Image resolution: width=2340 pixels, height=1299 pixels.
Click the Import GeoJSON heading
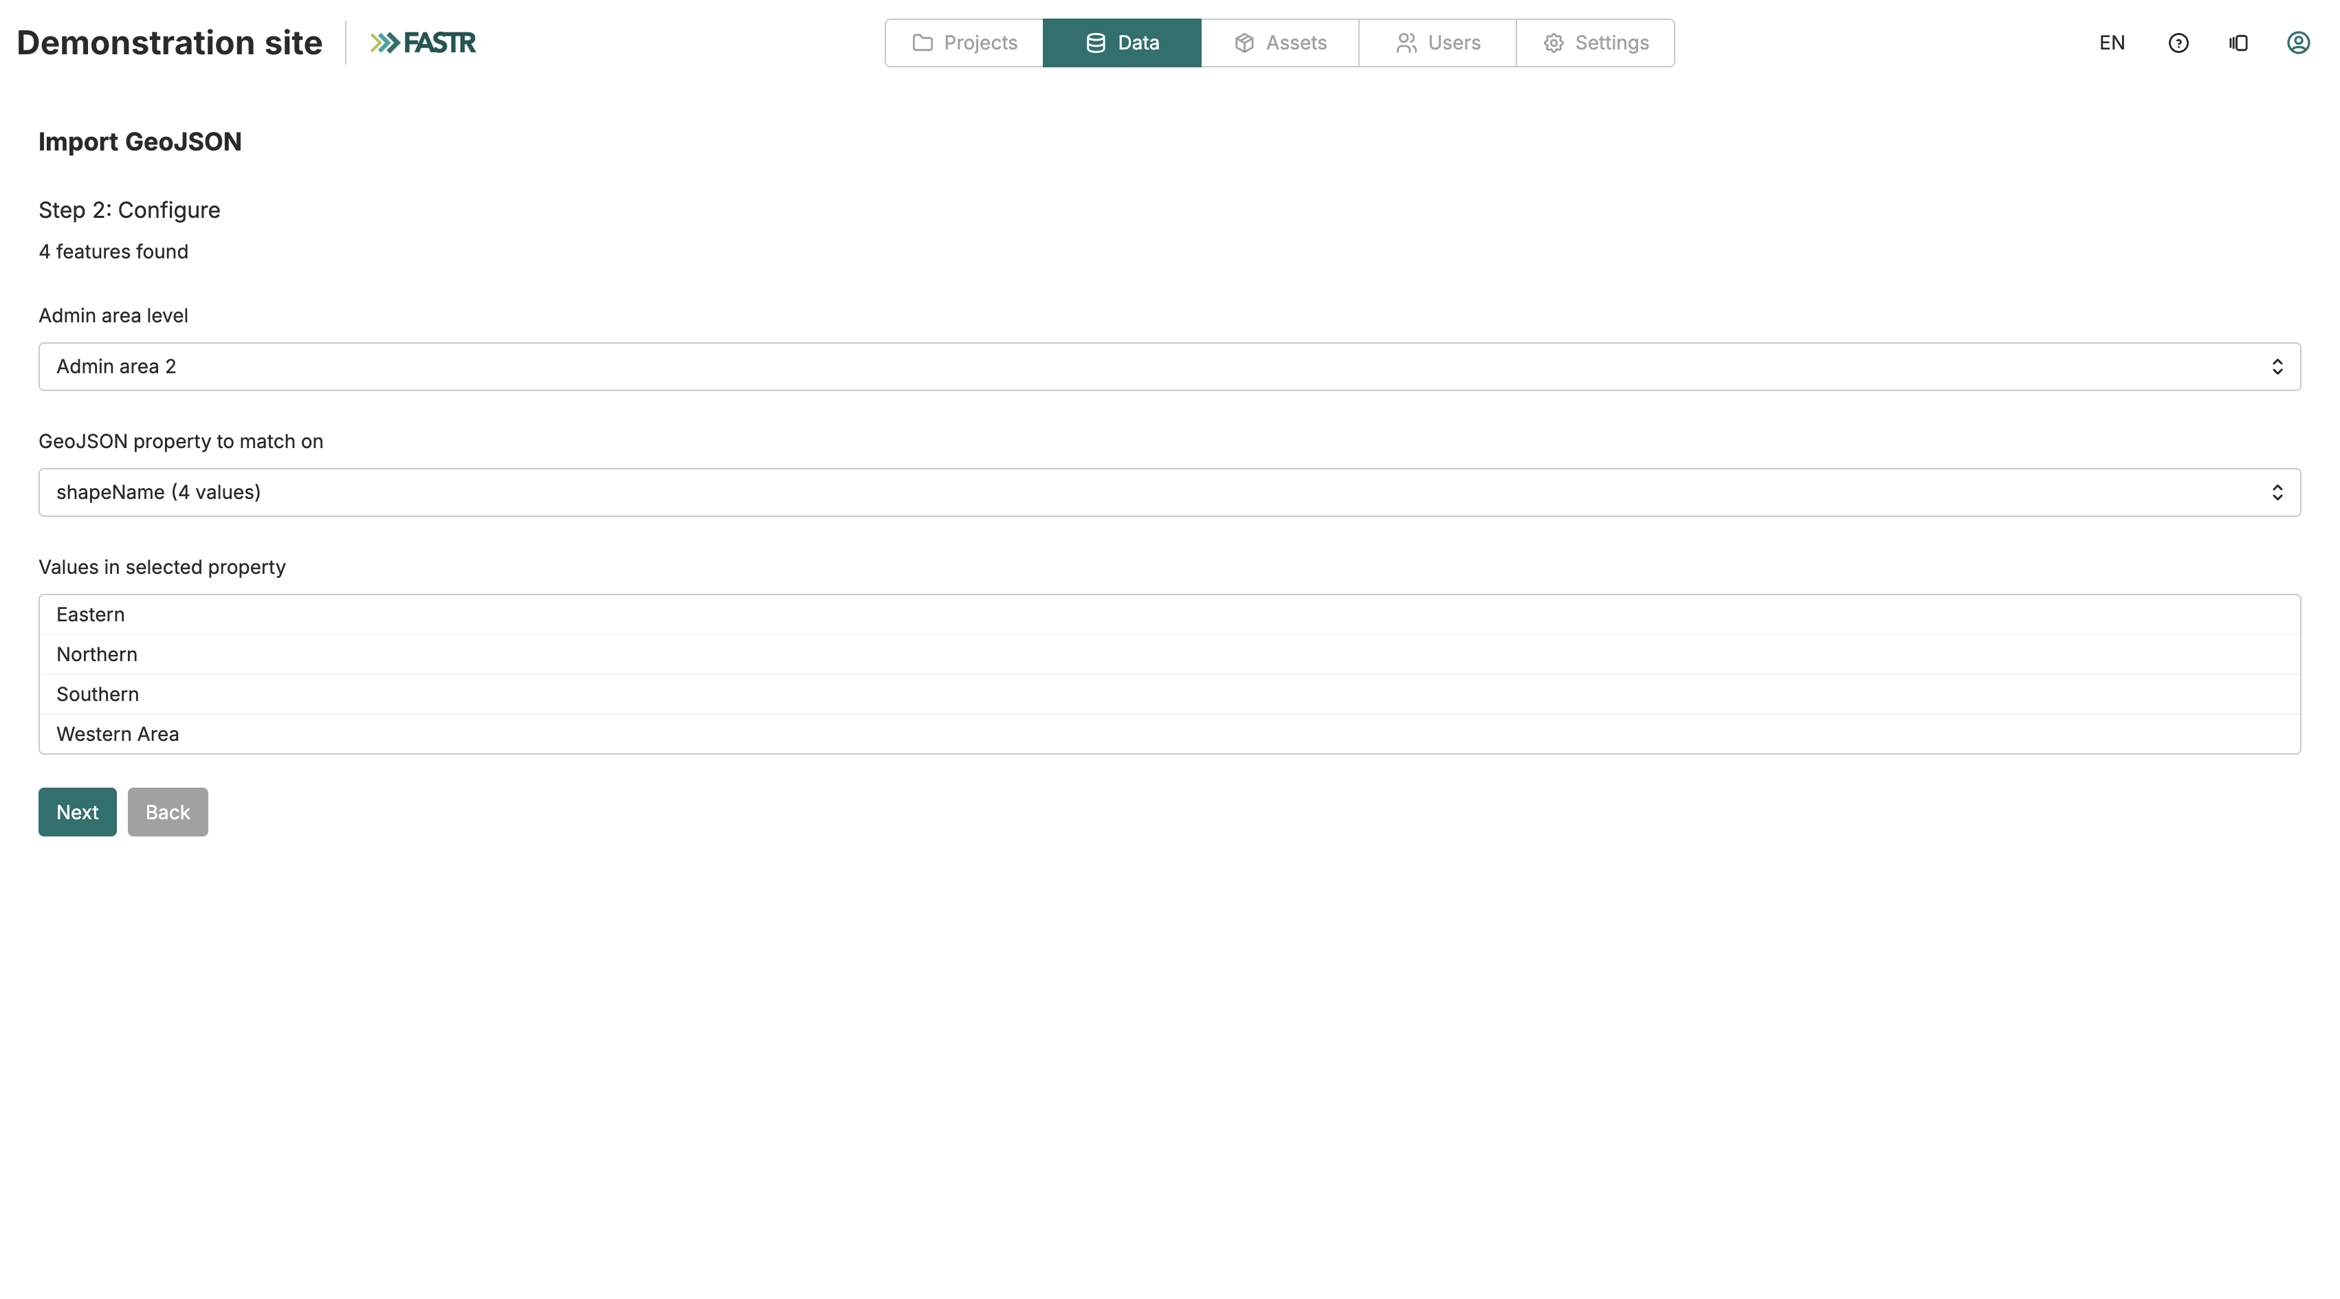pyautogui.click(x=140, y=142)
